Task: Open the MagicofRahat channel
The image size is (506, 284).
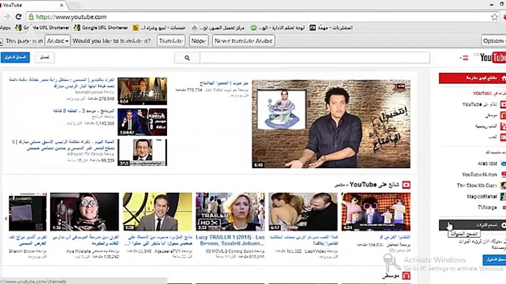Action: tap(482, 196)
